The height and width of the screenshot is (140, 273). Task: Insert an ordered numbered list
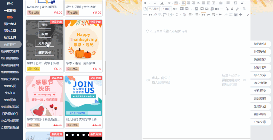tap(190, 15)
